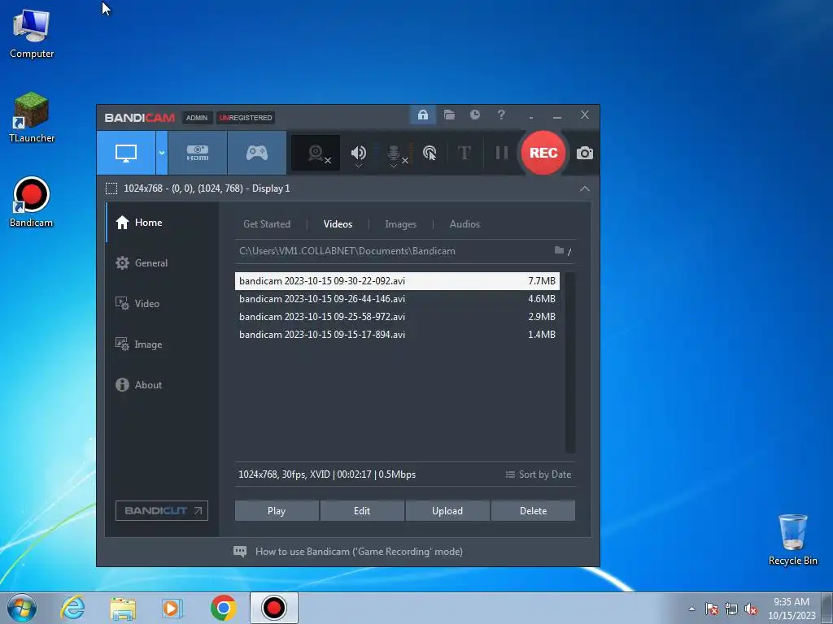Open the Image settings section
Image resolution: width=833 pixels, height=624 pixels.
(x=163, y=344)
